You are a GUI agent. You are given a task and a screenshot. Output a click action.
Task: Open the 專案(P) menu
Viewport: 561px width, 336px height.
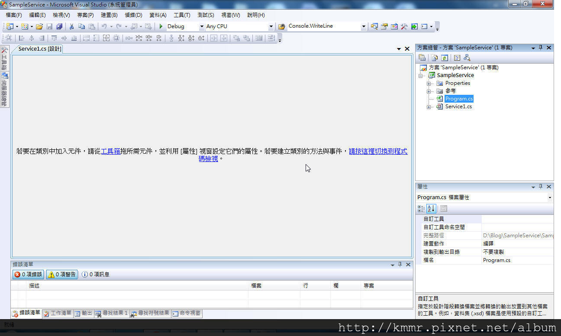[x=85, y=15]
